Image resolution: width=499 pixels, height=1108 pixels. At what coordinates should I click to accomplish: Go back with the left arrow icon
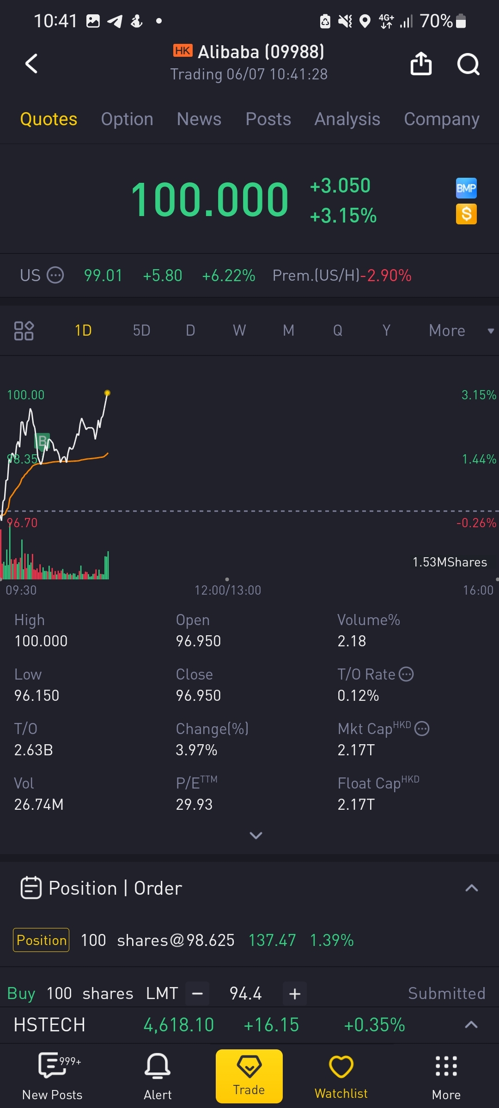[31, 64]
